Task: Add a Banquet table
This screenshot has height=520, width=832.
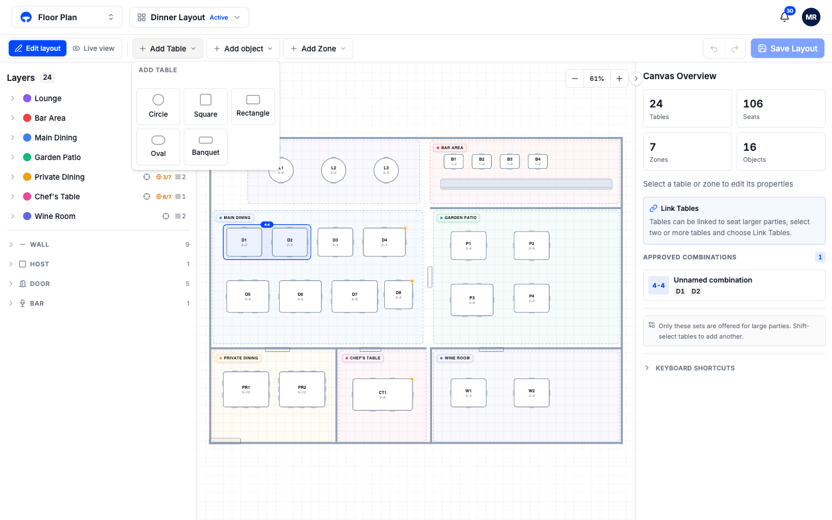Action: click(206, 147)
